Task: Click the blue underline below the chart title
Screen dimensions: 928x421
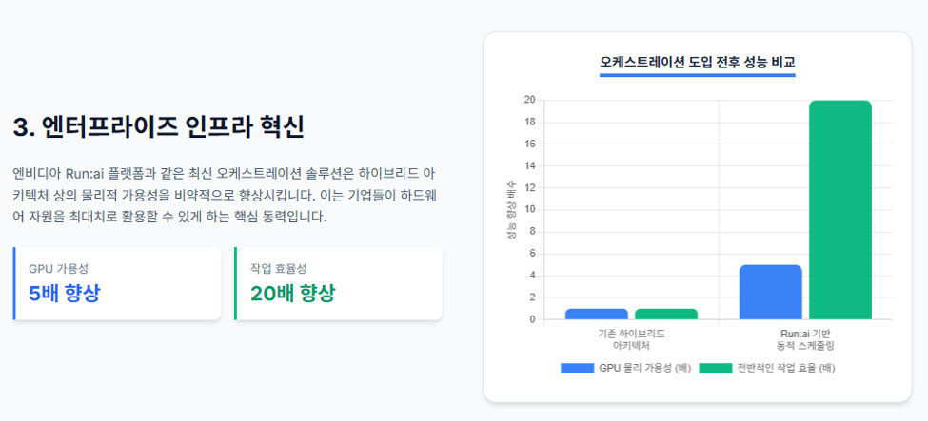Action: (697, 75)
